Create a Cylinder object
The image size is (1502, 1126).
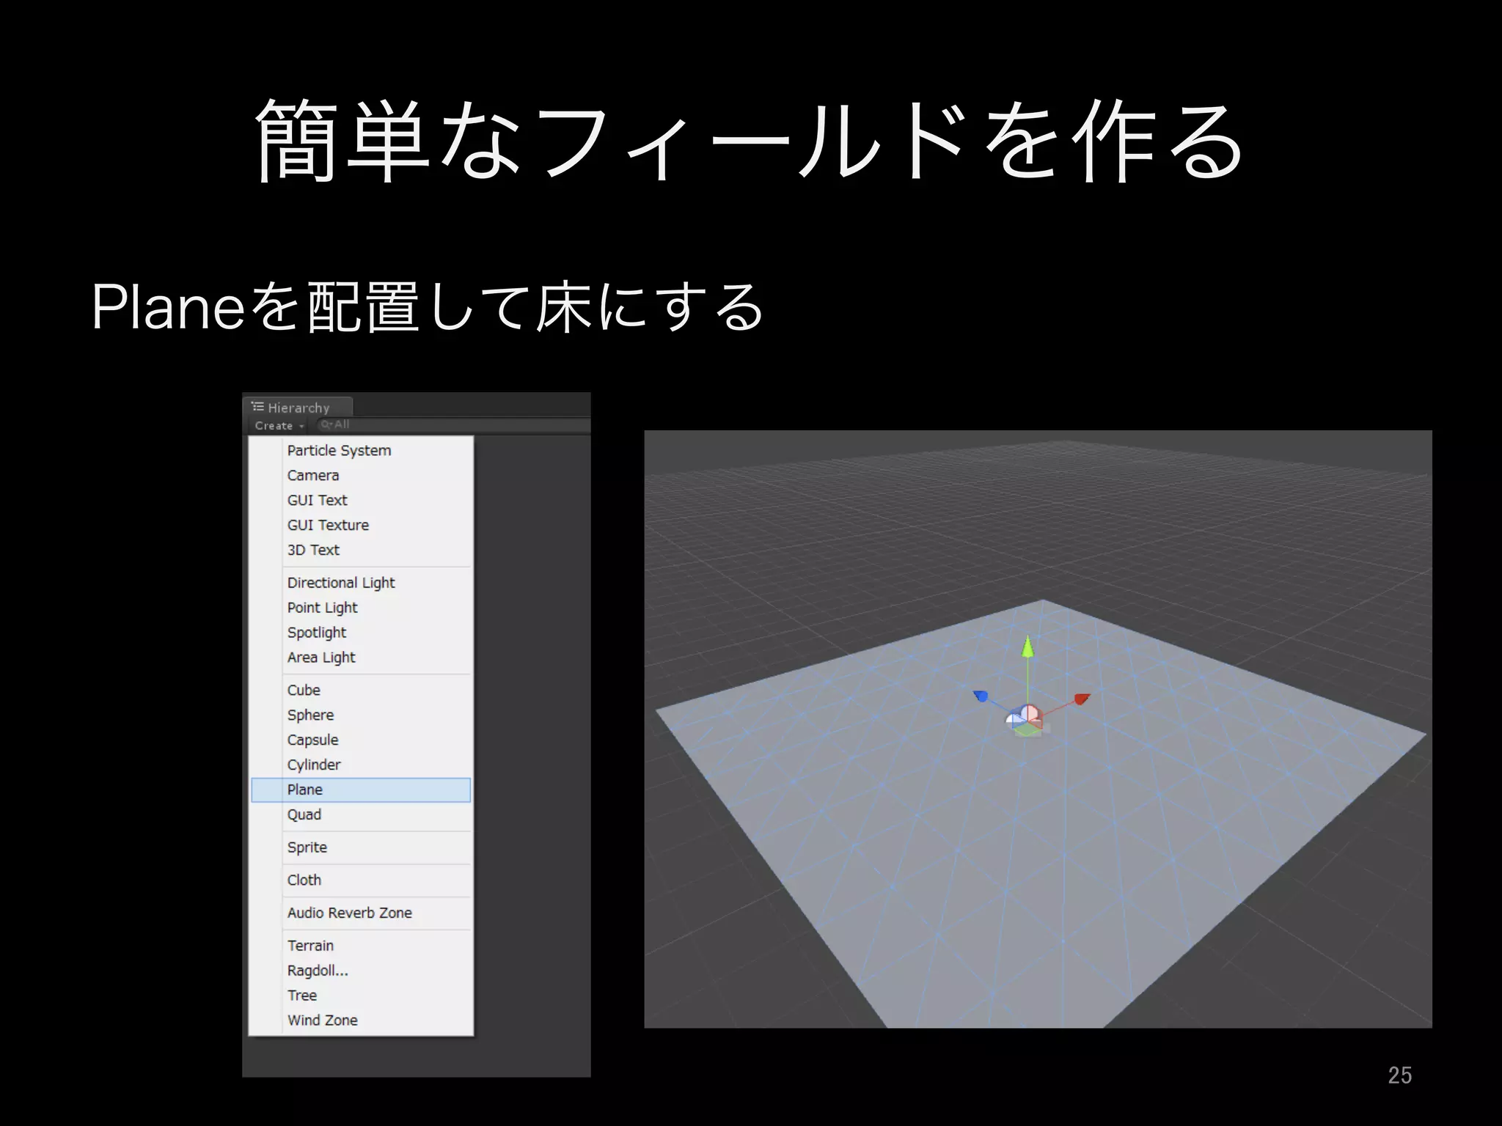click(361, 765)
